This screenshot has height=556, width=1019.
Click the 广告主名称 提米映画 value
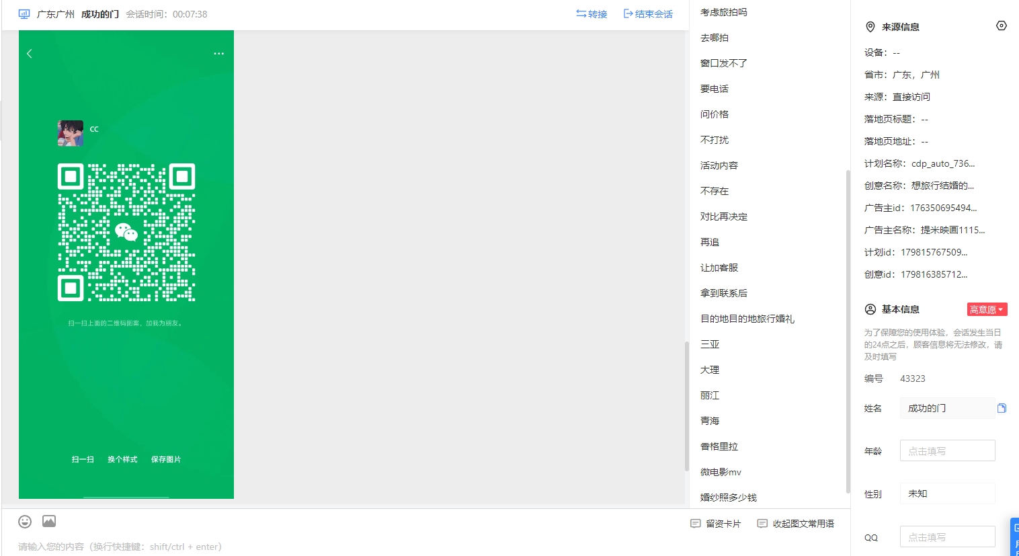point(952,230)
